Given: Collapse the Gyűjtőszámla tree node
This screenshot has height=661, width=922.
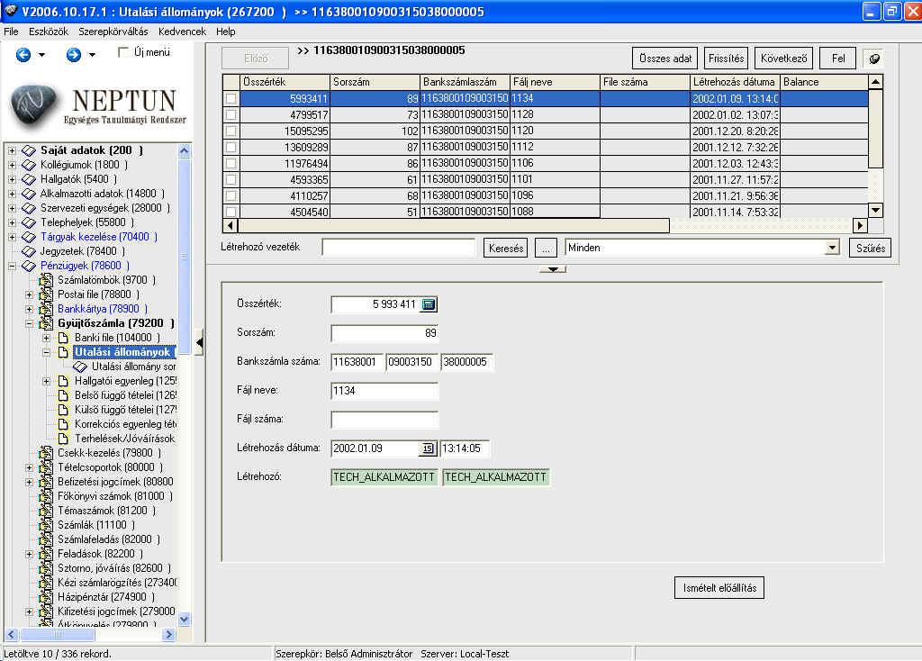Looking at the screenshot, I should coord(29,323).
